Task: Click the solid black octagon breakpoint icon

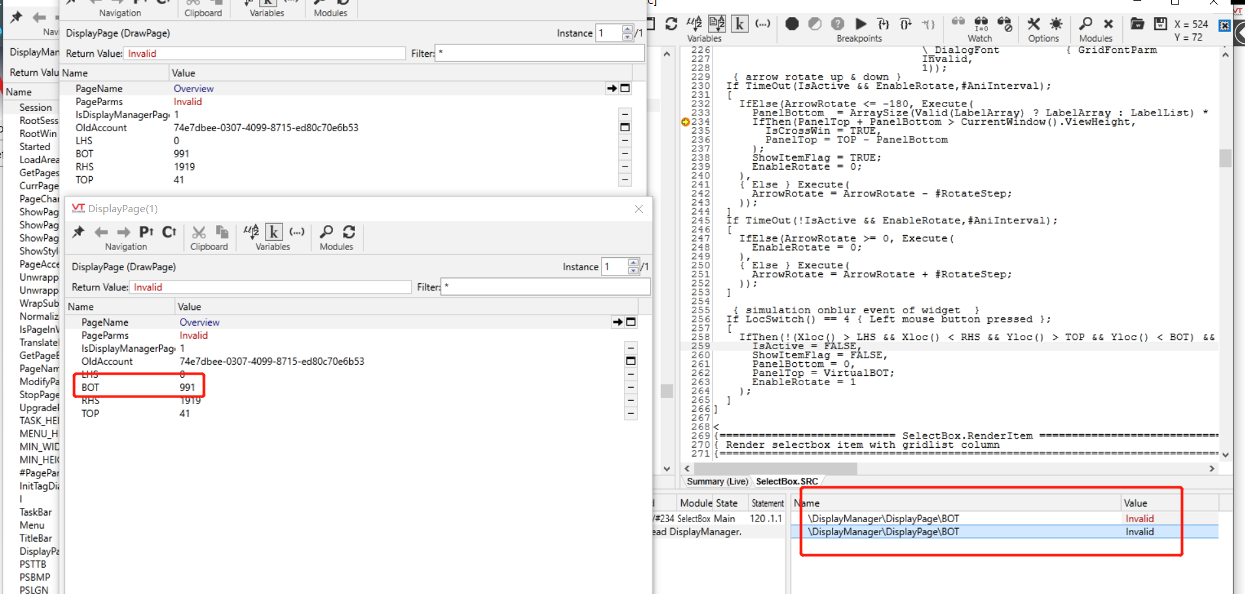Action: 792,24
